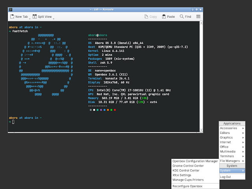Viewport: 252px width, 189px height.
Task: Open KDE Control Center
Action: [x=195, y=170]
